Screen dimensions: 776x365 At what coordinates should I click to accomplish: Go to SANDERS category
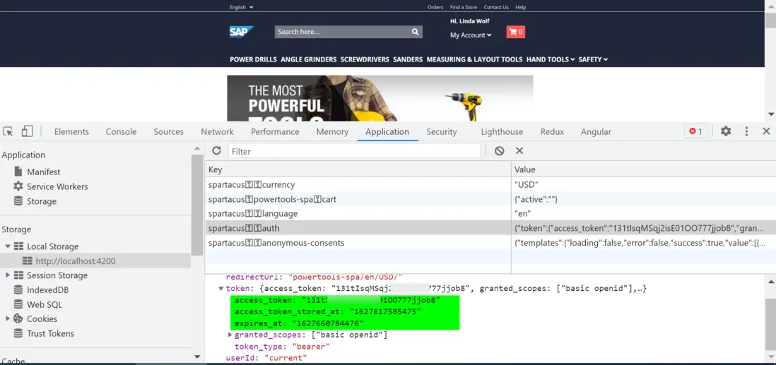pyautogui.click(x=408, y=59)
